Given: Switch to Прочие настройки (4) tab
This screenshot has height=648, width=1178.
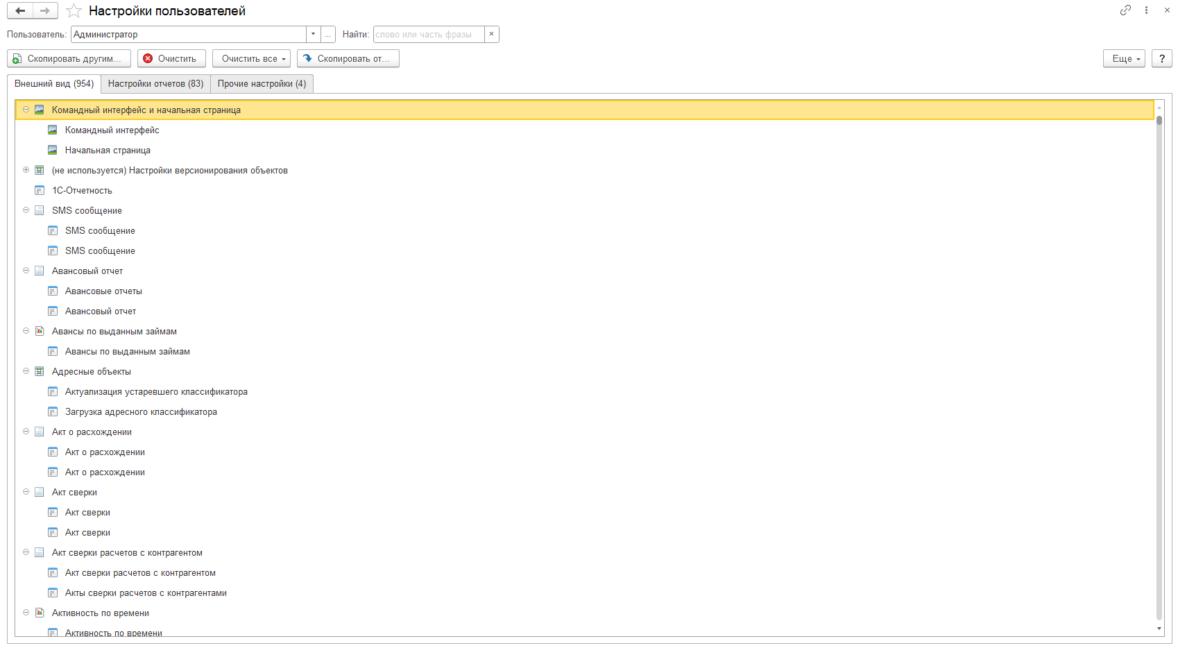Looking at the screenshot, I should (x=262, y=84).
